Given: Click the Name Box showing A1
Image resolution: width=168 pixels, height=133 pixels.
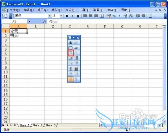Looking at the screenshot, I should [x=14, y=22].
